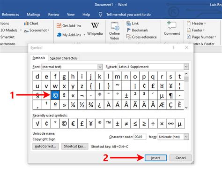Expand the Header dropdown arrow

tap(205, 23)
